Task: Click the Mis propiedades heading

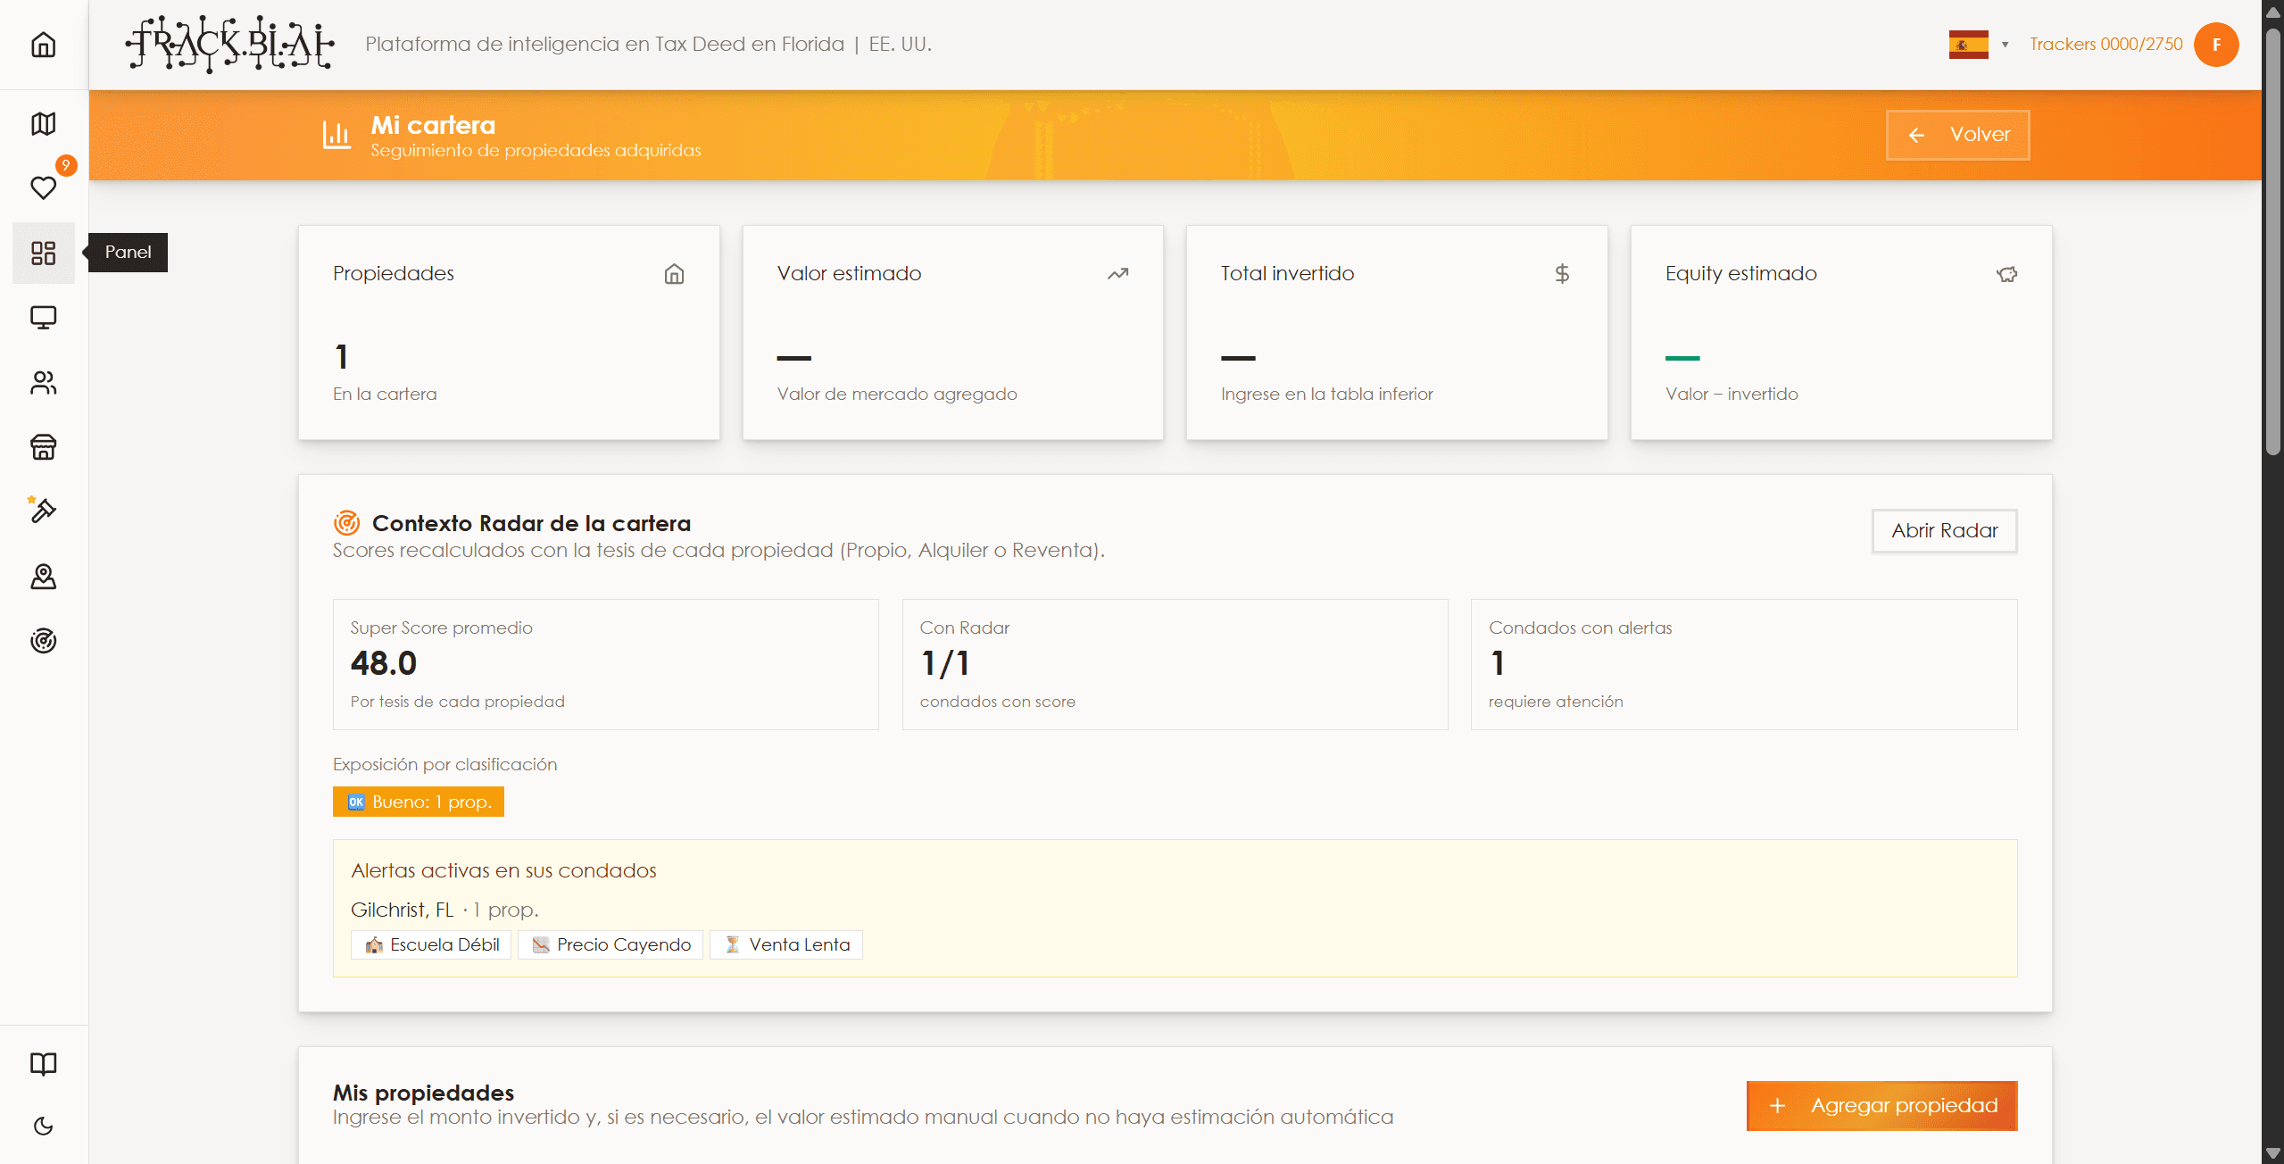Action: coord(423,1093)
